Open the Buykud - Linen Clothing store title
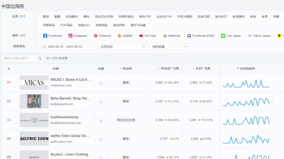284x159 pixels. [71, 154]
